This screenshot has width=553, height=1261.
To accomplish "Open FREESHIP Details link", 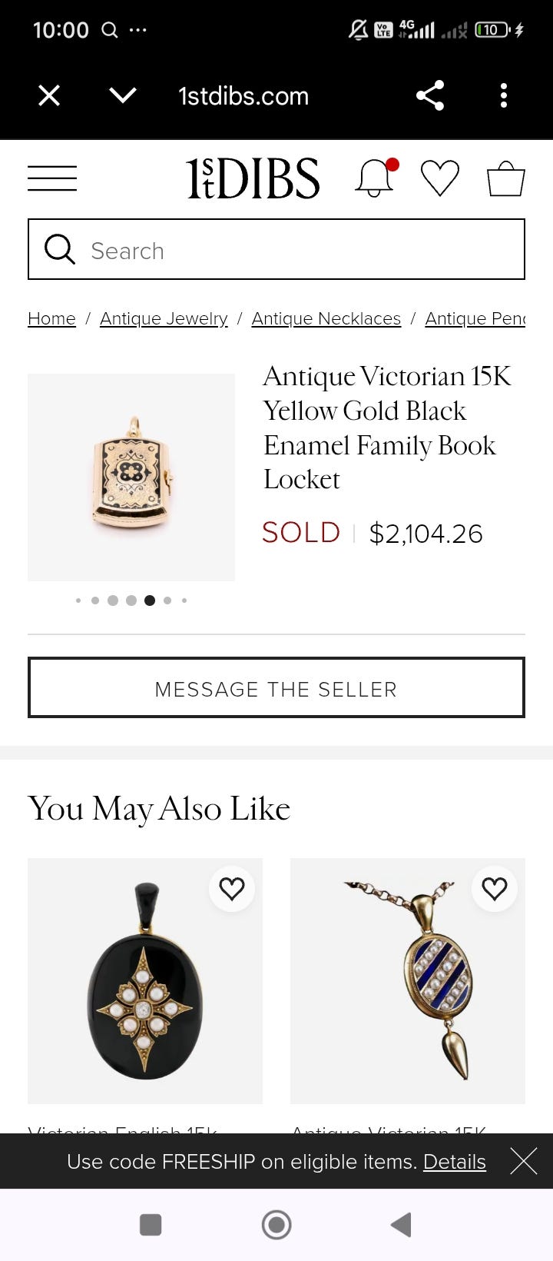I will [455, 1161].
